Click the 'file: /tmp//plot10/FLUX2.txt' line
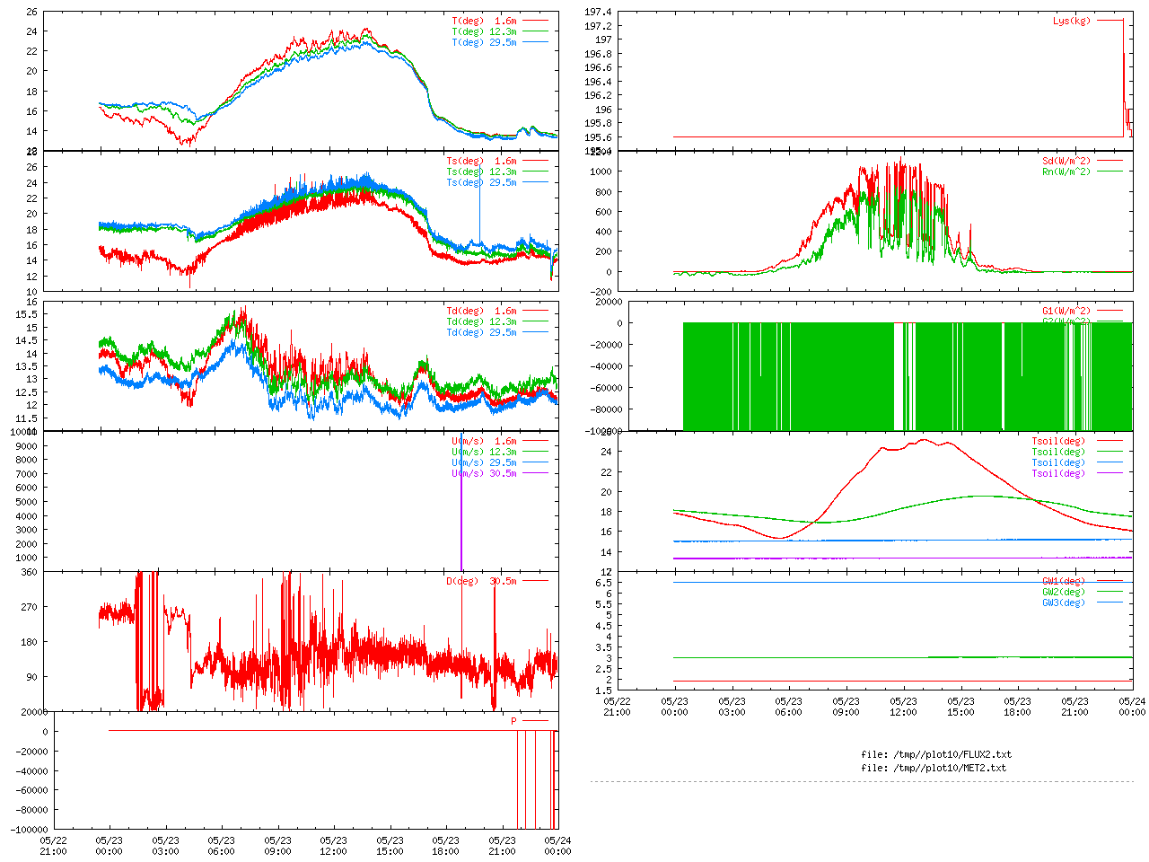Viewport: 1149px width, 862px height. click(x=936, y=754)
